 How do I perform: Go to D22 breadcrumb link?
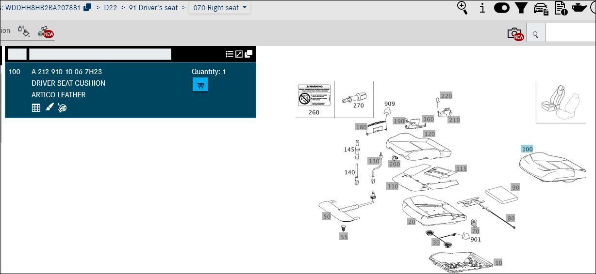pyautogui.click(x=110, y=8)
